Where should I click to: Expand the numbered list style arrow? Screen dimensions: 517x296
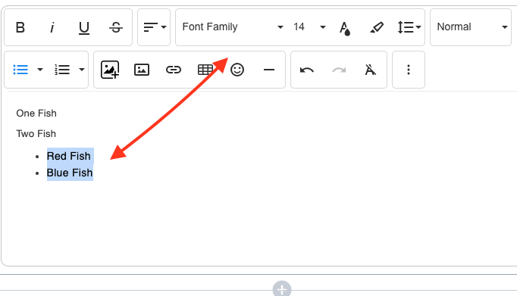click(81, 70)
